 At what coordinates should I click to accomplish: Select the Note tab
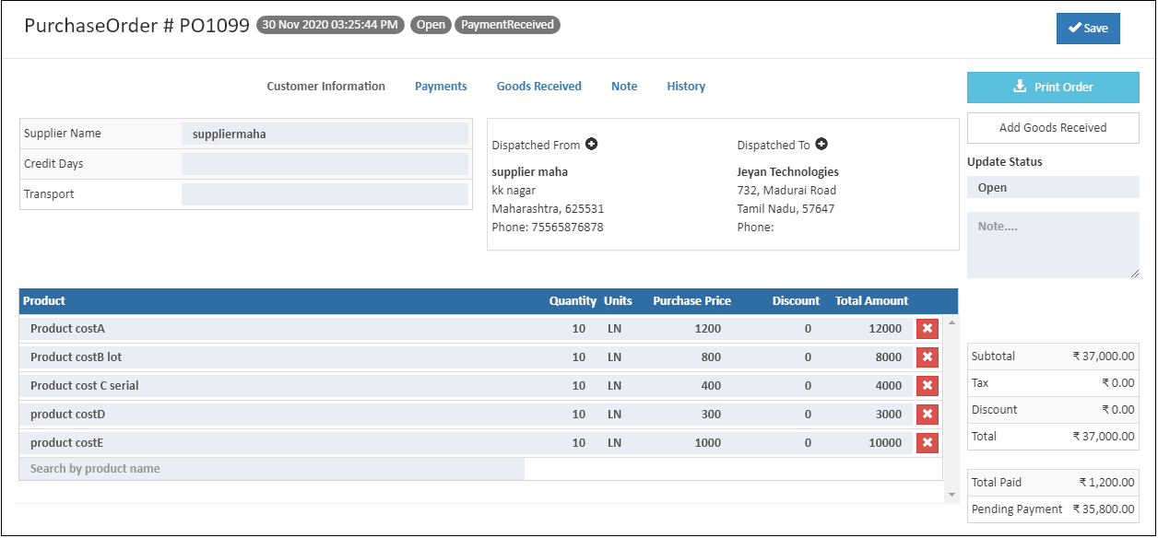coord(624,86)
